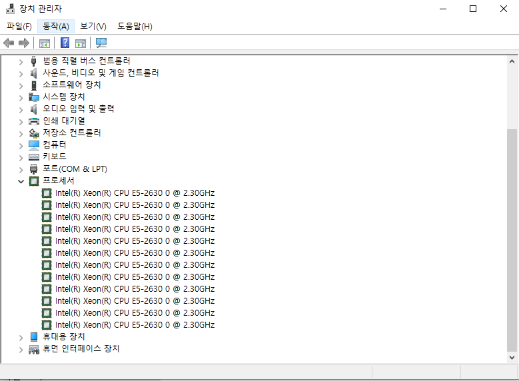The image size is (519, 381).
Task: Open the 보기(V) menu
Action: tap(93, 26)
